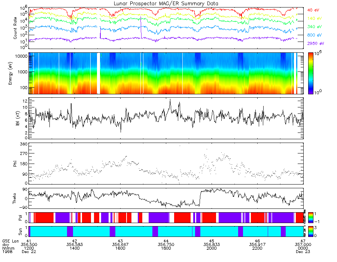Viewport: 337px width, 262px height.
Task: Click the 0000 time tick label
Action: 303,248
